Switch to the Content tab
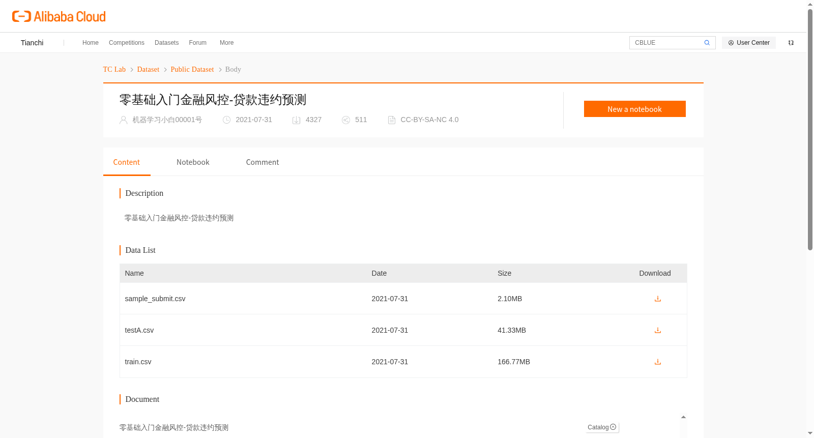The height and width of the screenshot is (438, 814). (x=127, y=162)
